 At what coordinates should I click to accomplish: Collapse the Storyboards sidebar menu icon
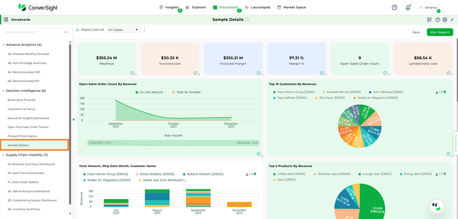coord(6,19)
